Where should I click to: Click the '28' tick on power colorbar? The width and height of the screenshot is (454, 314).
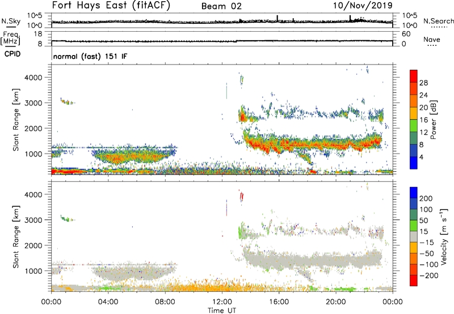point(423,83)
